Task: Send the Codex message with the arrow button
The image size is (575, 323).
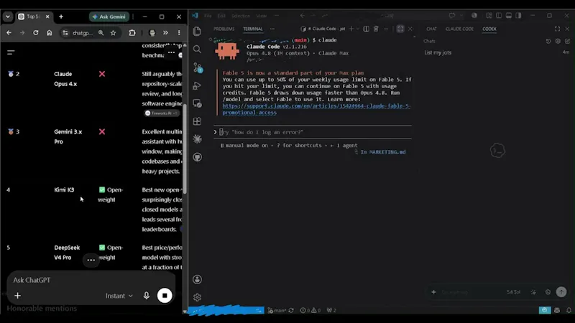Action: click(x=561, y=292)
